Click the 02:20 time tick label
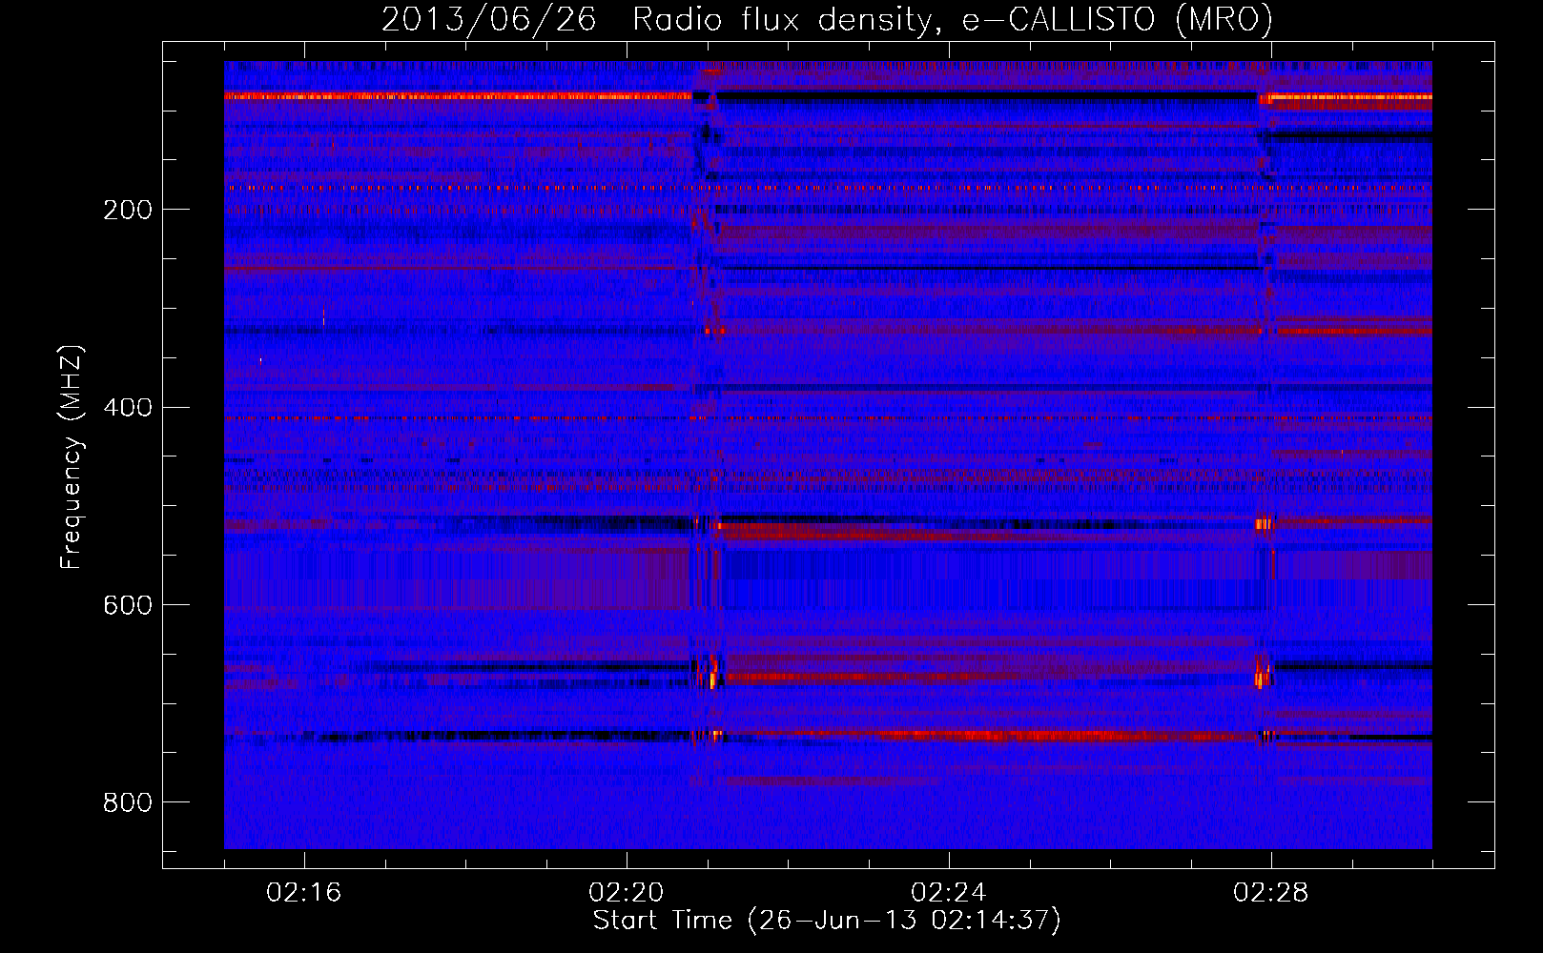Screen dimensions: 1543x953 click(x=627, y=892)
